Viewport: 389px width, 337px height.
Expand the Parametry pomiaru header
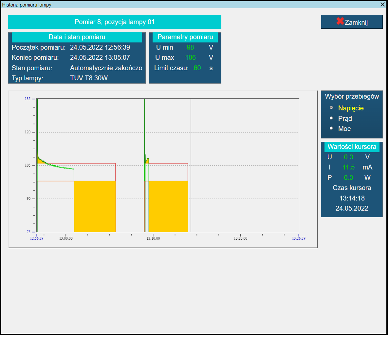185,37
